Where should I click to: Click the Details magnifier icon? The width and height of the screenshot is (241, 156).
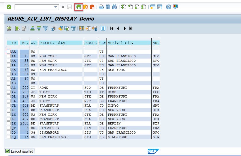(x=9, y=28)
